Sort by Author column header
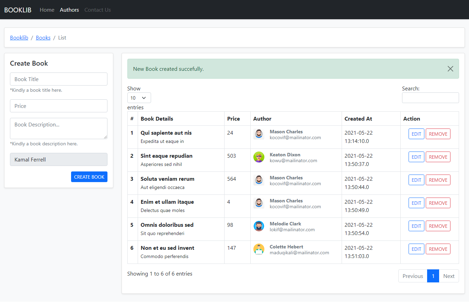Image resolution: width=469 pixels, height=302 pixels. point(296,119)
